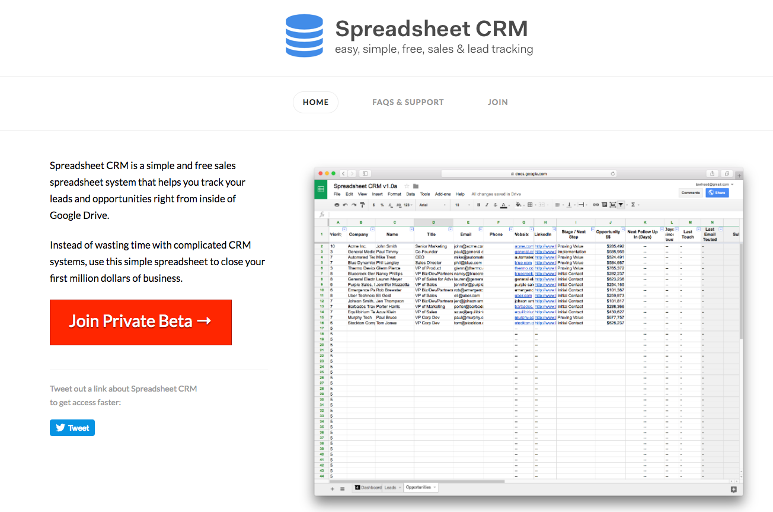Screen dimensions: 773x512
Task: Click the undo arrow in Sheets toolbar
Action: [345, 205]
